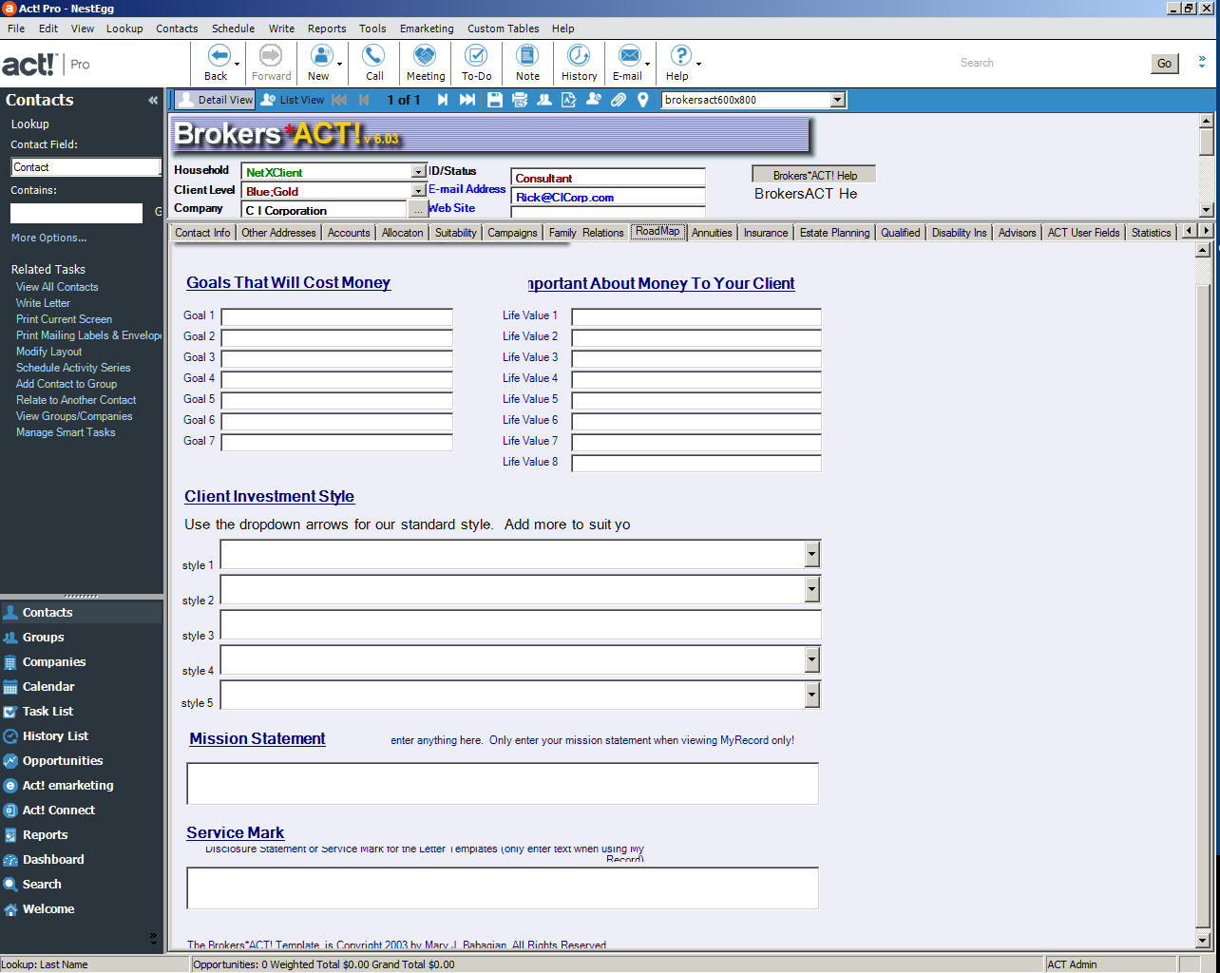Click the Call toolbar icon
The height and width of the screenshot is (973, 1220).
coord(374,56)
